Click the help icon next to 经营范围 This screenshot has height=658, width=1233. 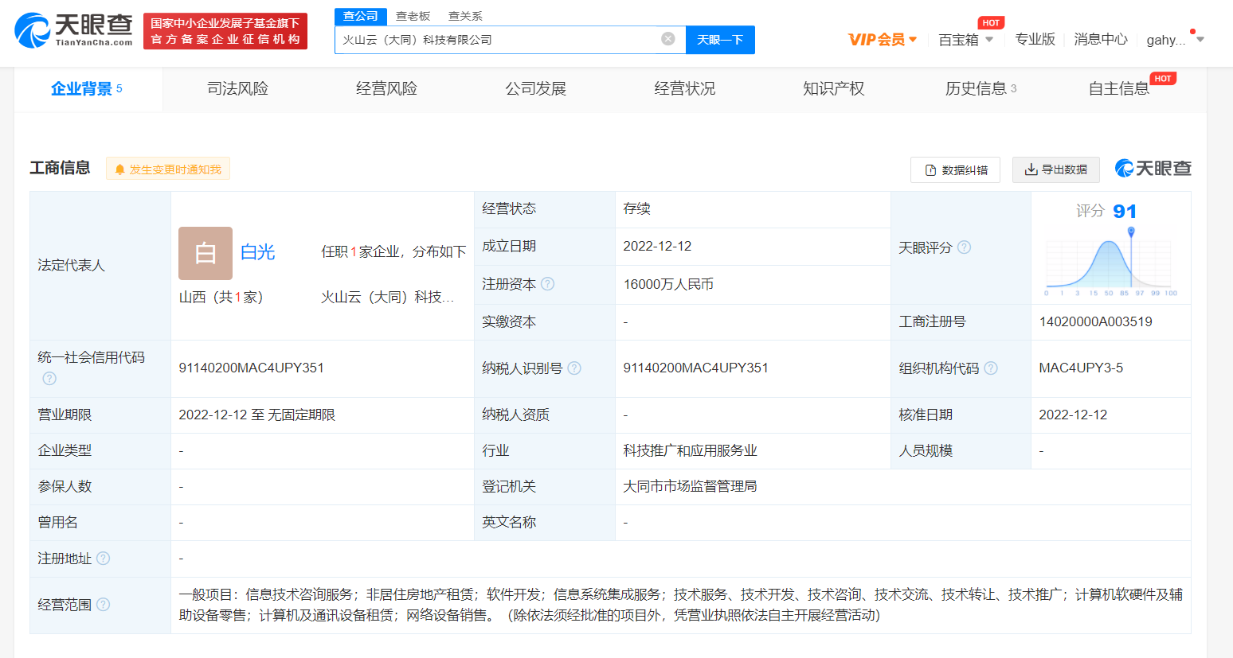click(104, 605)
